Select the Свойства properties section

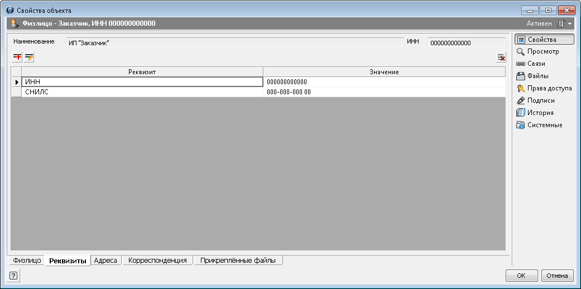pyautogui.click(x=544, y=39)
